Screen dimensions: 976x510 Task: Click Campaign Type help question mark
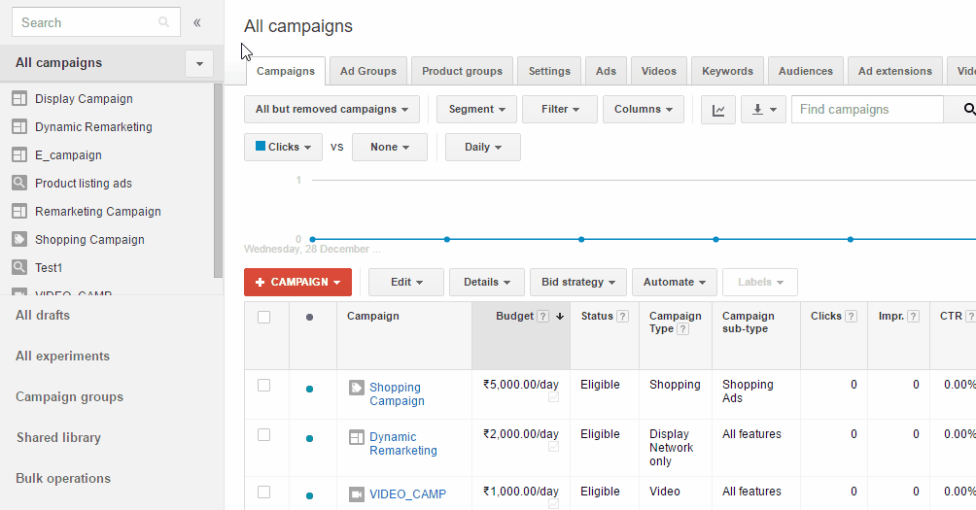click(682, 329)
